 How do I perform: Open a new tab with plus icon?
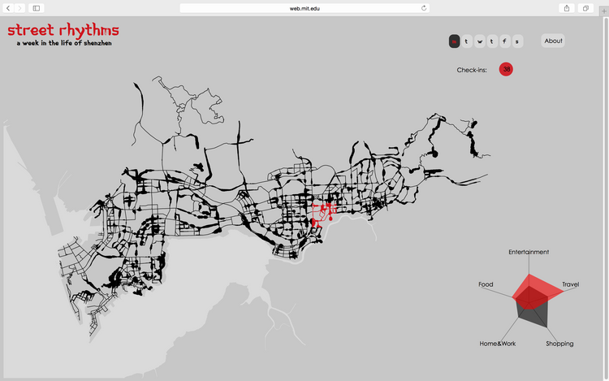(x=604, y=11)
